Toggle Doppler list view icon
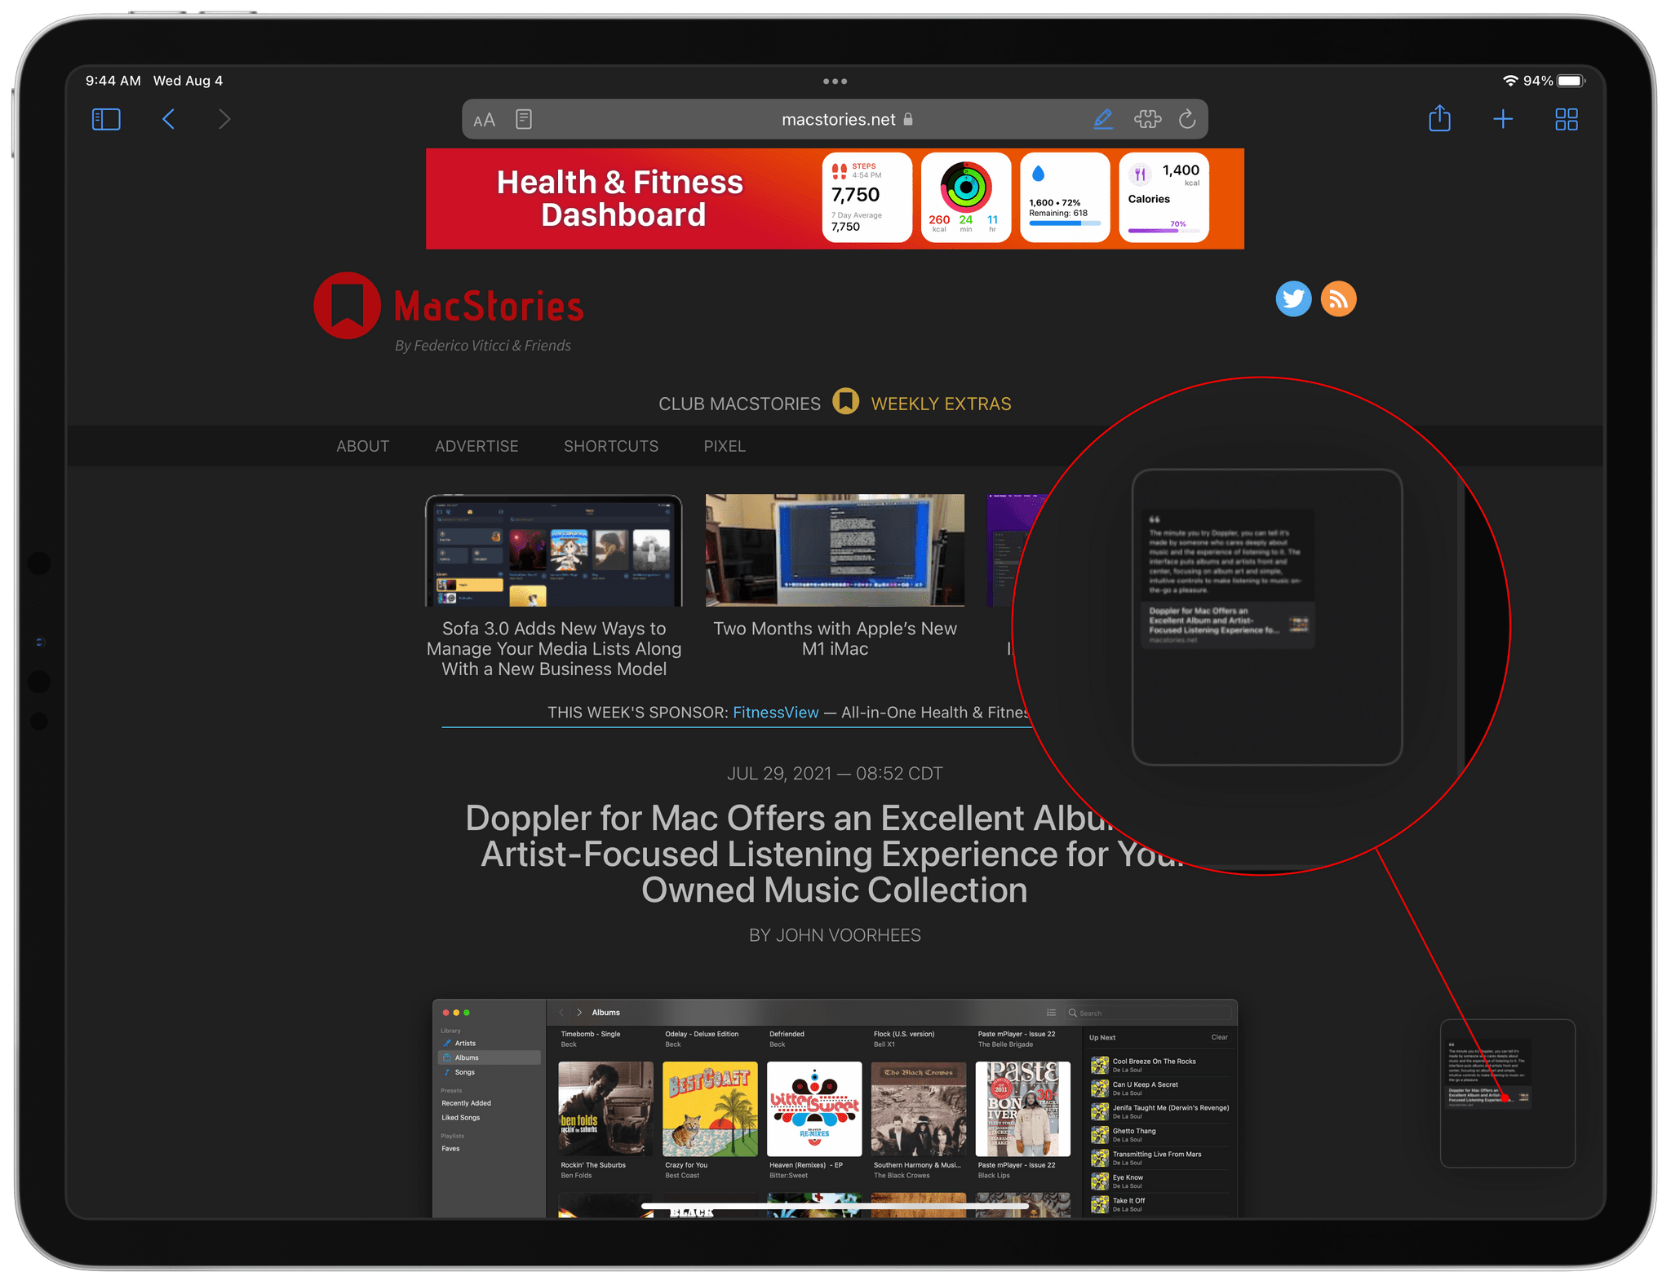This screenshot has width=1671, height=1285. pos(1052,1013)
